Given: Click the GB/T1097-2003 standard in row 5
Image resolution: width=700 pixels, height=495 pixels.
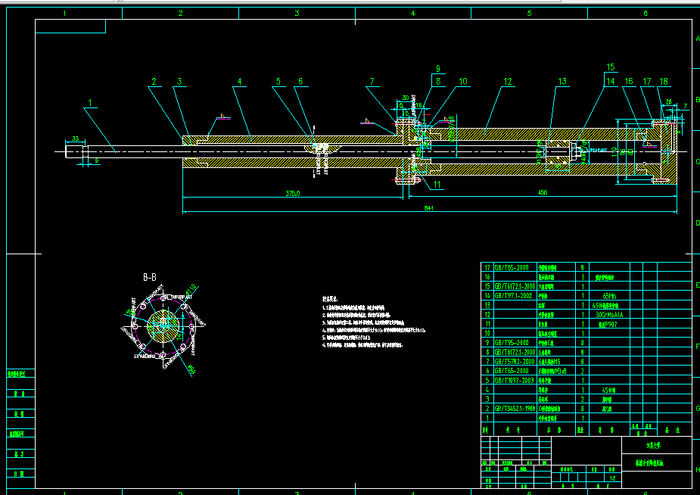Looking at the screenshot, I should 515,380.
